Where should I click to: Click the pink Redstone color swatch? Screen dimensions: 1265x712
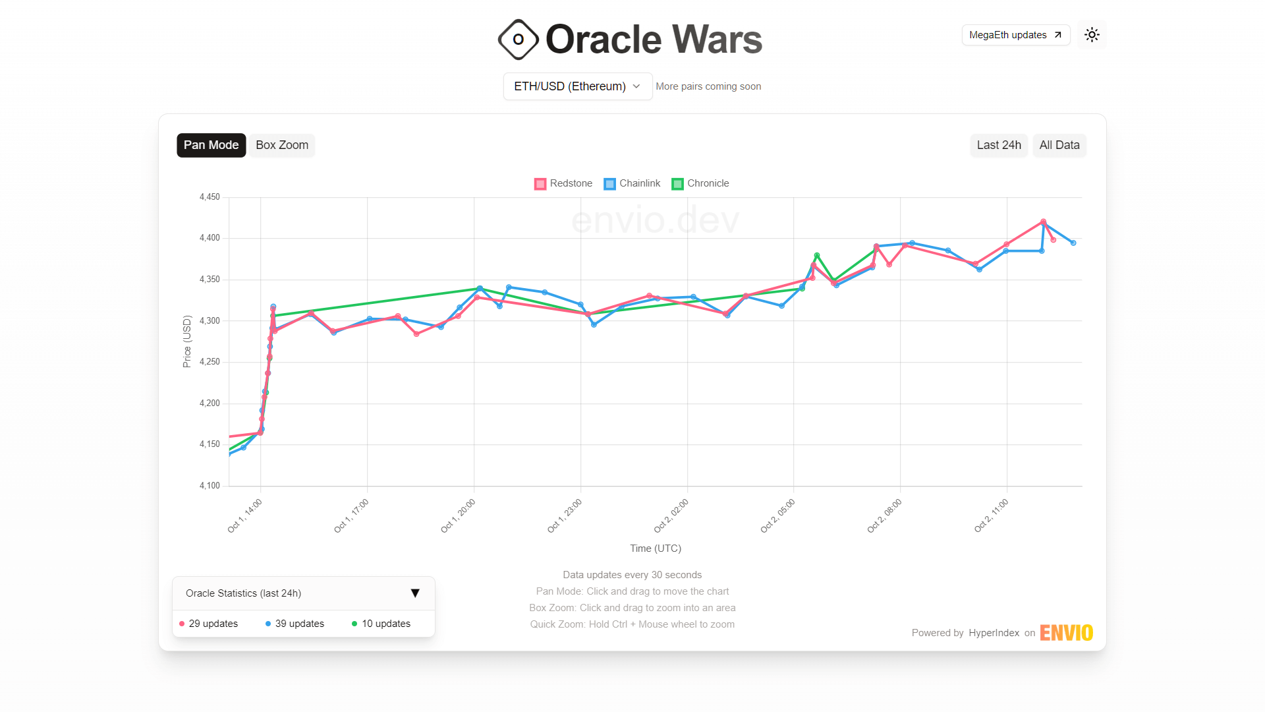coord(540,183)
